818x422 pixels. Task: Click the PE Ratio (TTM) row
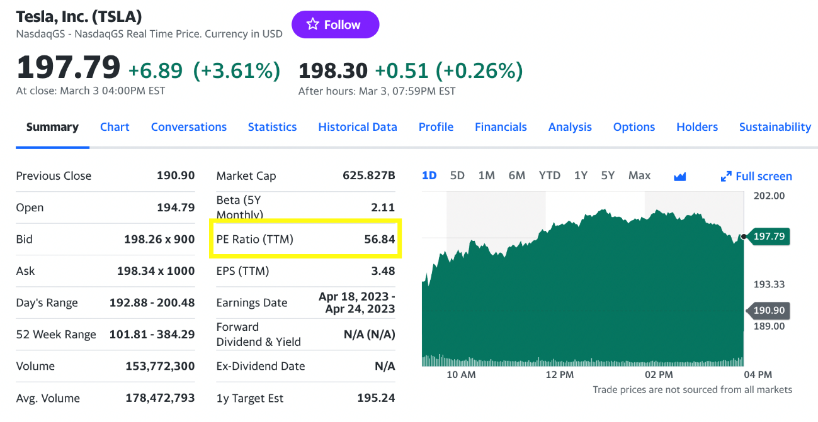point(305,239)
